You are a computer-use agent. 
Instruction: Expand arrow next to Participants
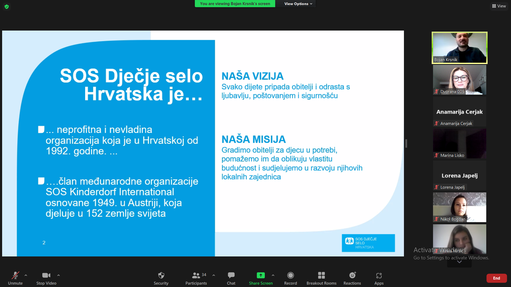tap(214, 275)
